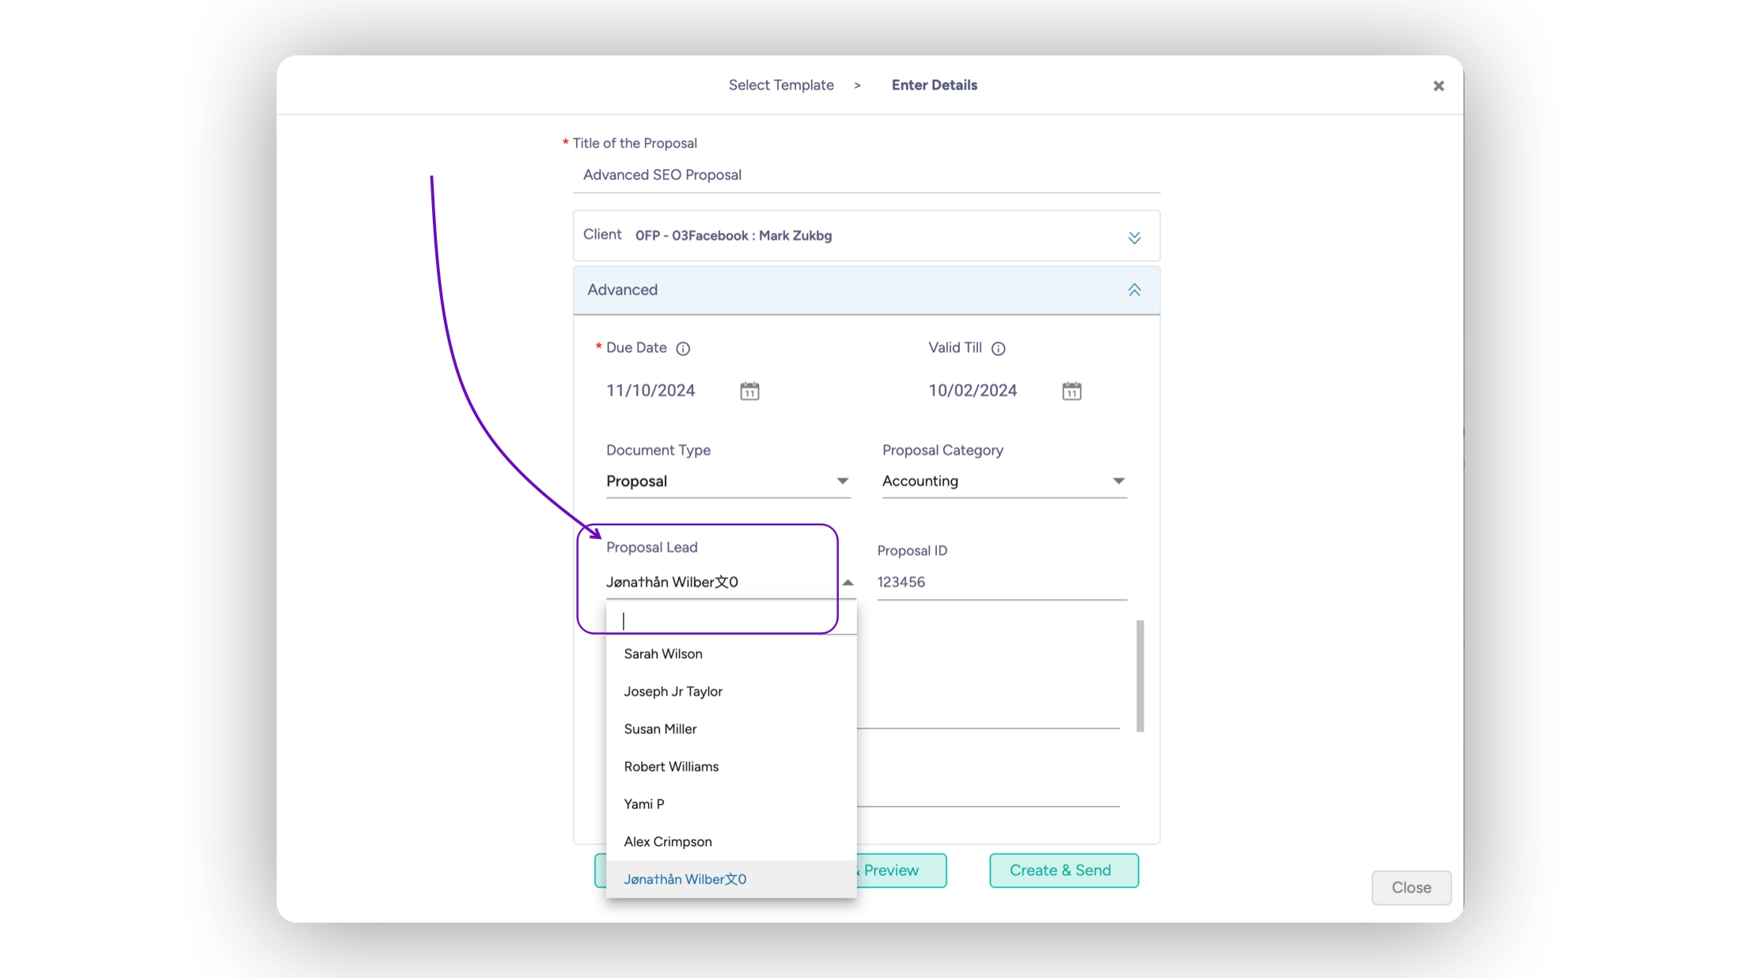Click the Due Date info icon
The width and height of the screenshot is (1741, 978).
coord(683,349)
